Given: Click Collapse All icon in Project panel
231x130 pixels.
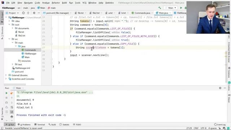Looking at the screenshot, I should tap(28, 13).
